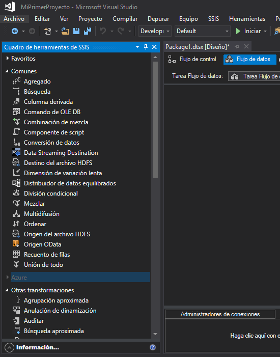Click the Iniciar start button

coord(248,31)
